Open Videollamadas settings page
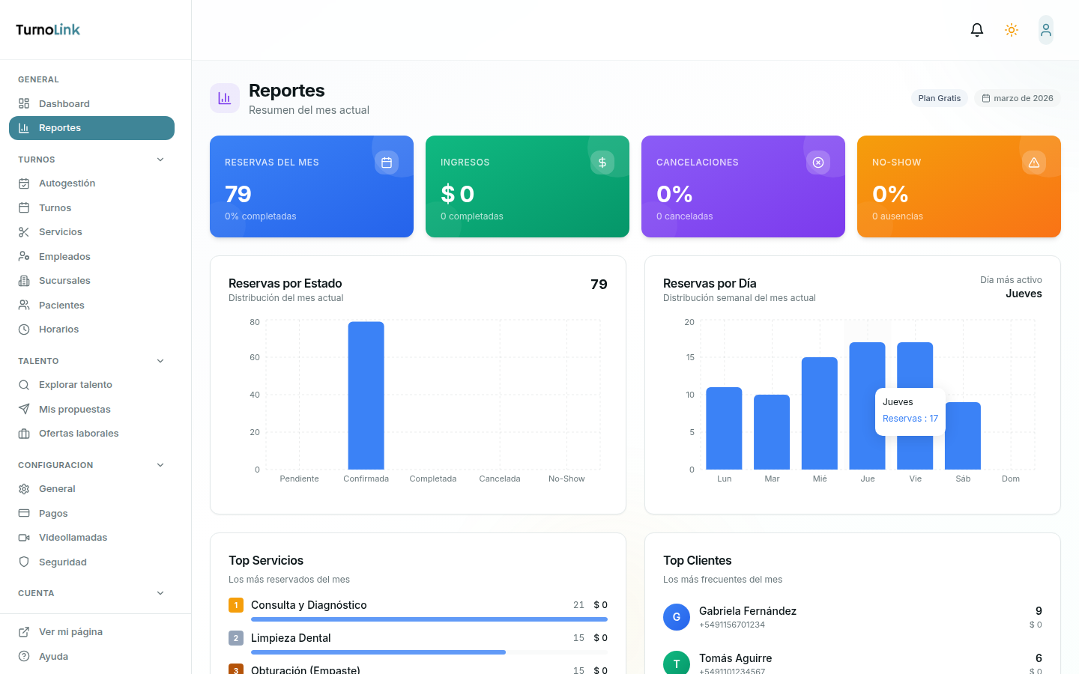This screenshot has height=674, width=1079. coord(73,538)
